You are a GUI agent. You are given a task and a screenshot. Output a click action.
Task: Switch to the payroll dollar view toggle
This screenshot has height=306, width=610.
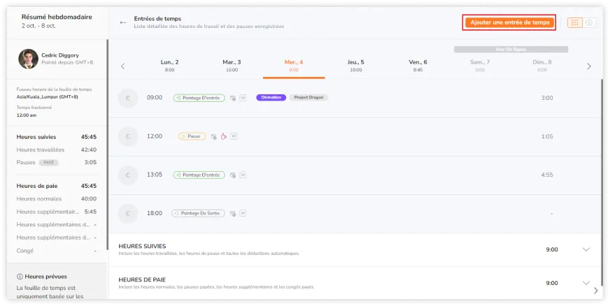589,22
